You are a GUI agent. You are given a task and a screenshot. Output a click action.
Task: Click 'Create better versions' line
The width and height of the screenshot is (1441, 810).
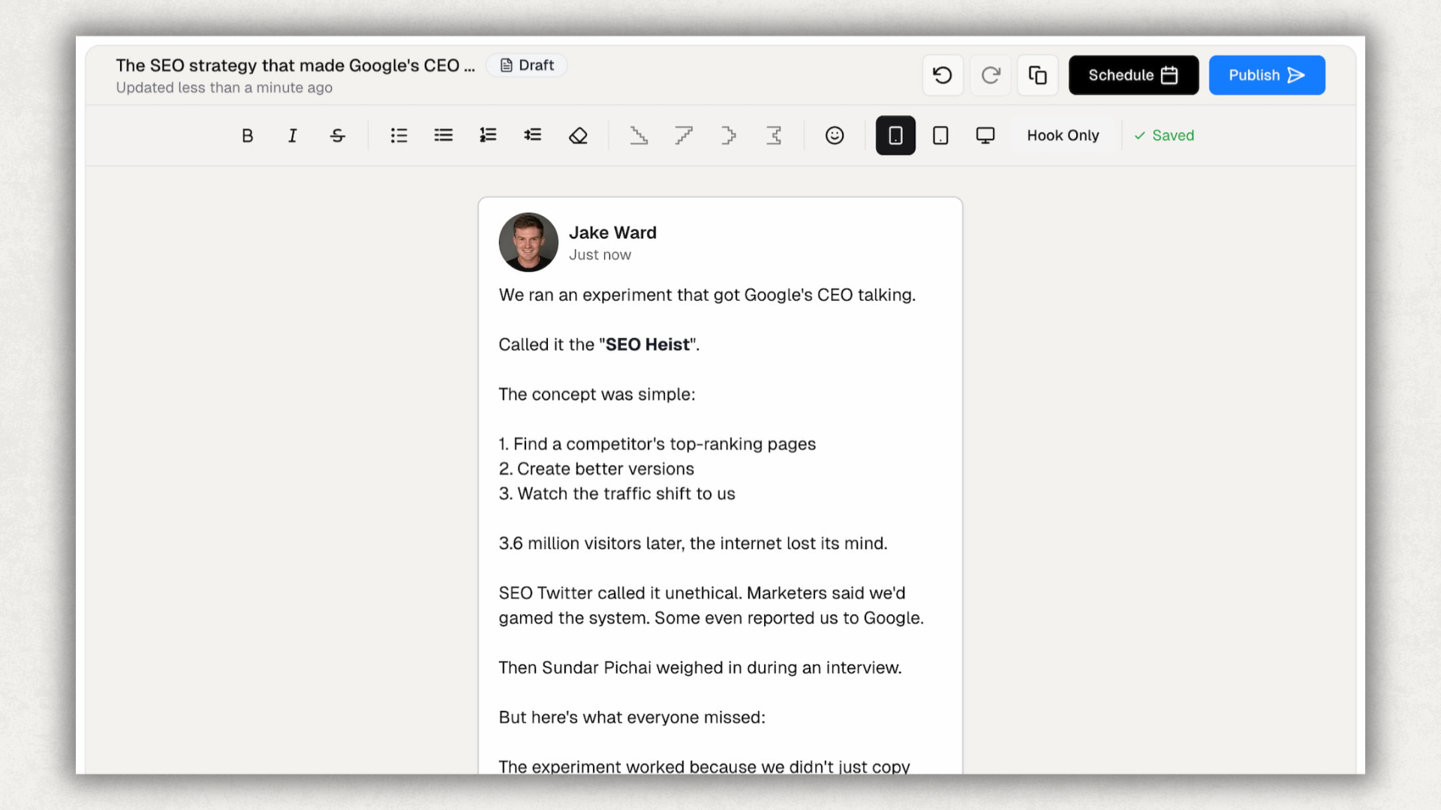(596, 469)
